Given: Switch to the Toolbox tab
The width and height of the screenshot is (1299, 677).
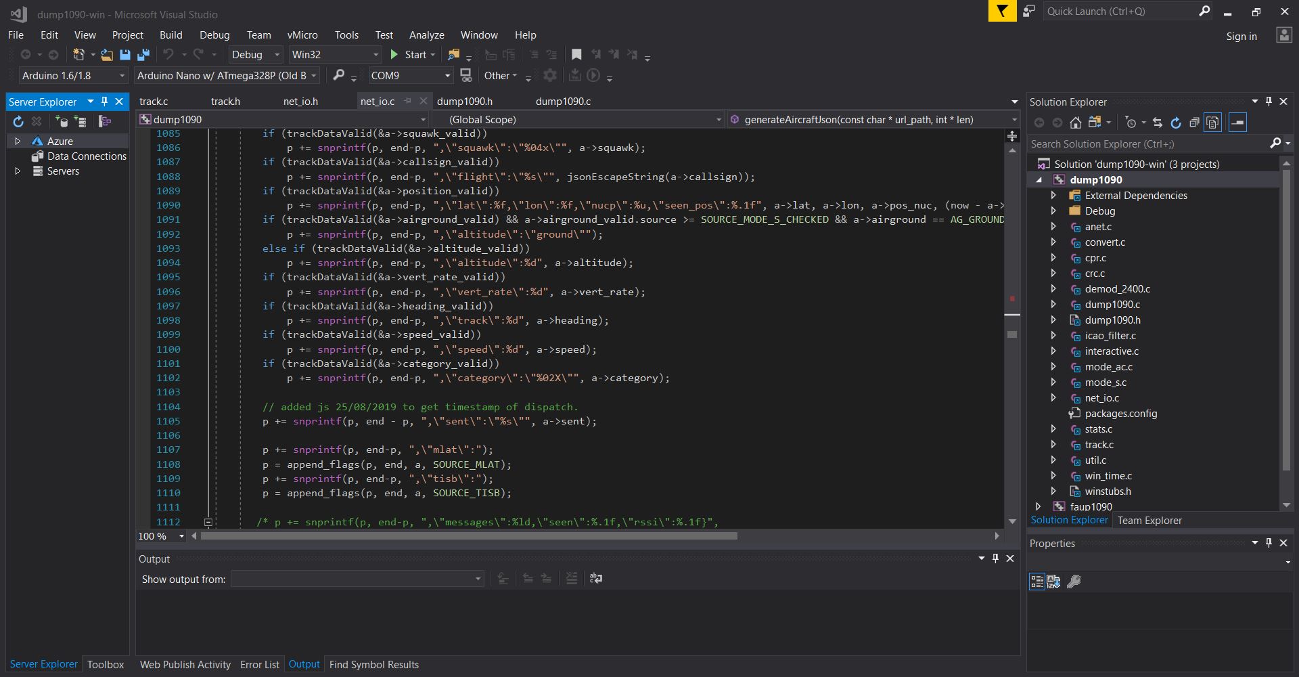Looking at the screenshot, I should coord(106,665).
